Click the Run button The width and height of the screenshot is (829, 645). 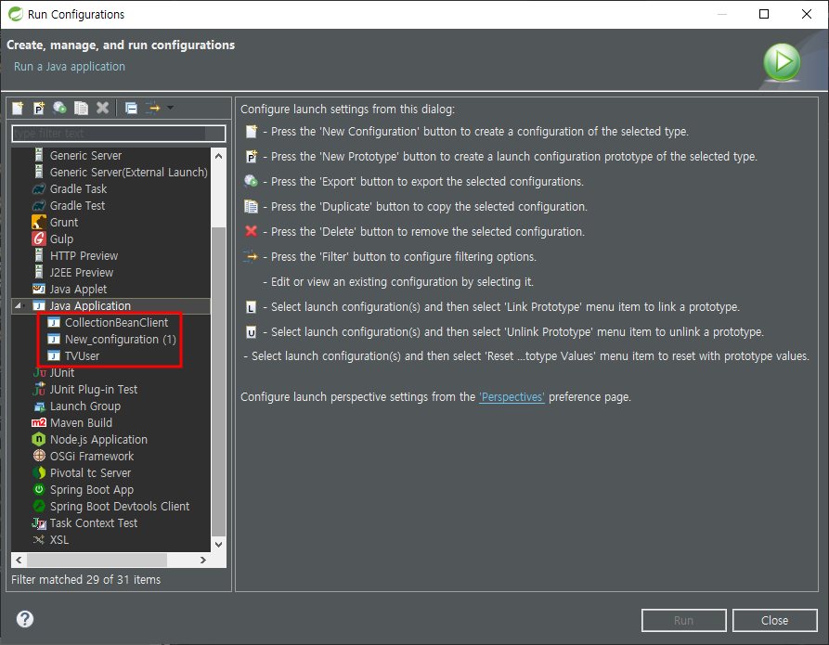[683, 620]
